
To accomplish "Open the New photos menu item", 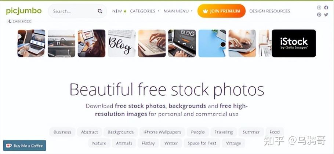I will [x=119, y=11].
